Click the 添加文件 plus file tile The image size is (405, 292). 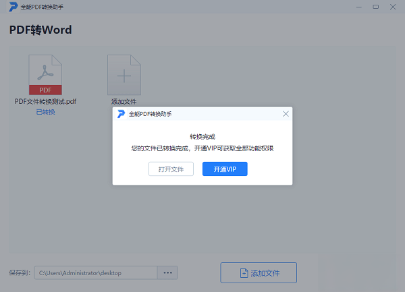[x=124, y=75]
